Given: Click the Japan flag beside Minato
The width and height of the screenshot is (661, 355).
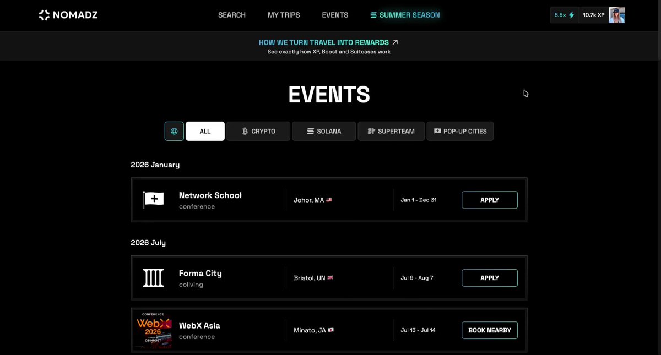Looking at the screenshot, I should [330, 330].
